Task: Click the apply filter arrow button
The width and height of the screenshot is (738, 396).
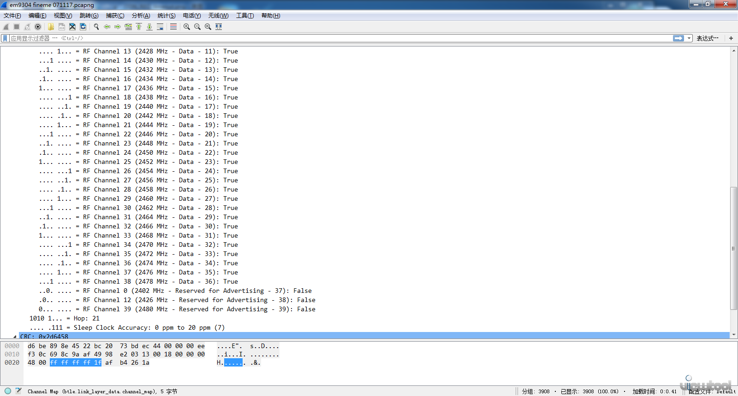Action: (x=678, y=38)
